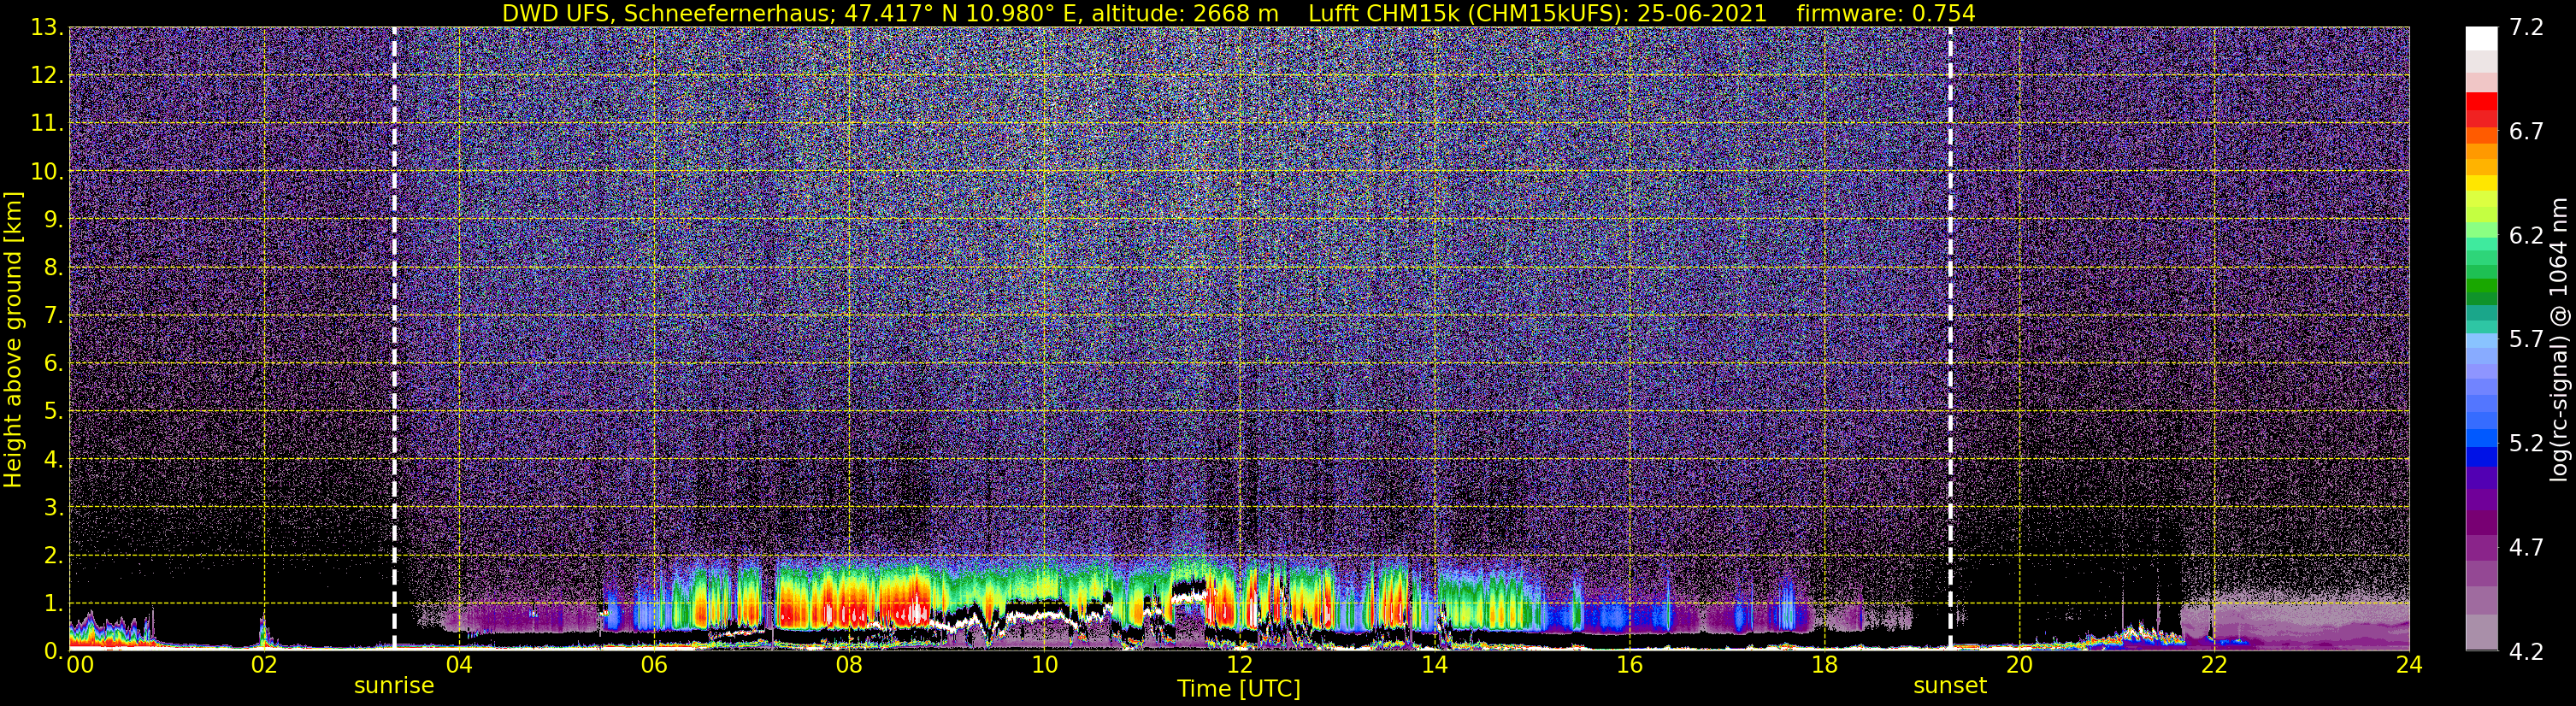Click height axis tick '4.'
Viewport: 2576px width, 706px height.
pos(53,459)
